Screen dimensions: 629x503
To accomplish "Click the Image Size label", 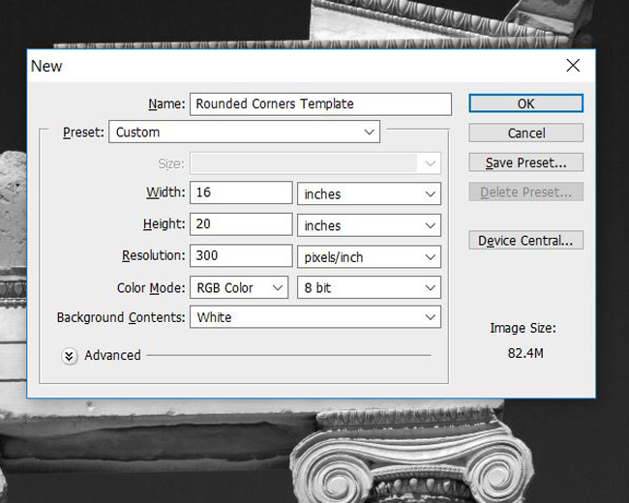I will 524,329.
